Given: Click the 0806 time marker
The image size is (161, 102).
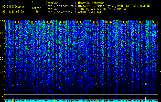Looking at the screenshot, I should pyautogui.click(x=94, y=22).
